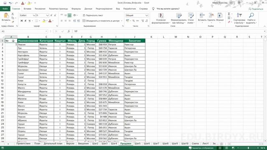Viewport: 267px width, 150px height.
Task: Open the Name Box dropdown arrow
Action: pos(46,31)
